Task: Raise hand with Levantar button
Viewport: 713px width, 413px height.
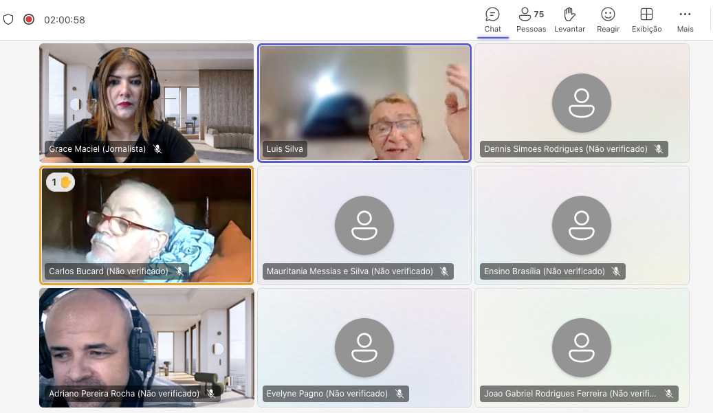Action: point(569,20)
